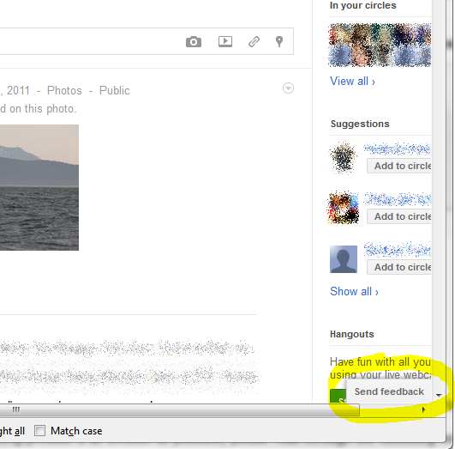Click the 'on this photo.' text

click(x=43, y=109)
